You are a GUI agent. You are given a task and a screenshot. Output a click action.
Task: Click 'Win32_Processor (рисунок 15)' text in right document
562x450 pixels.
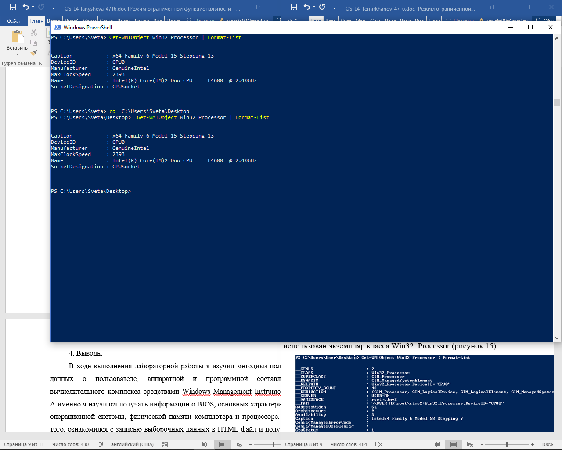(x=444, y=346)
